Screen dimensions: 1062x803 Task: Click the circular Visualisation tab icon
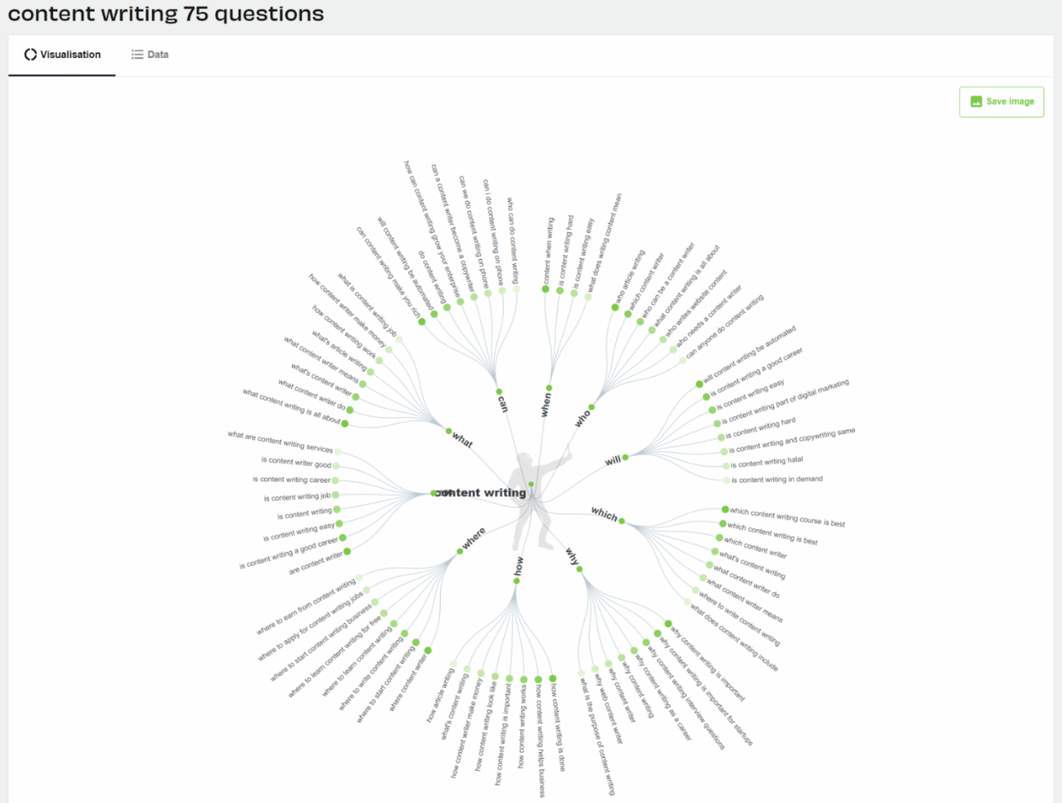30,55
